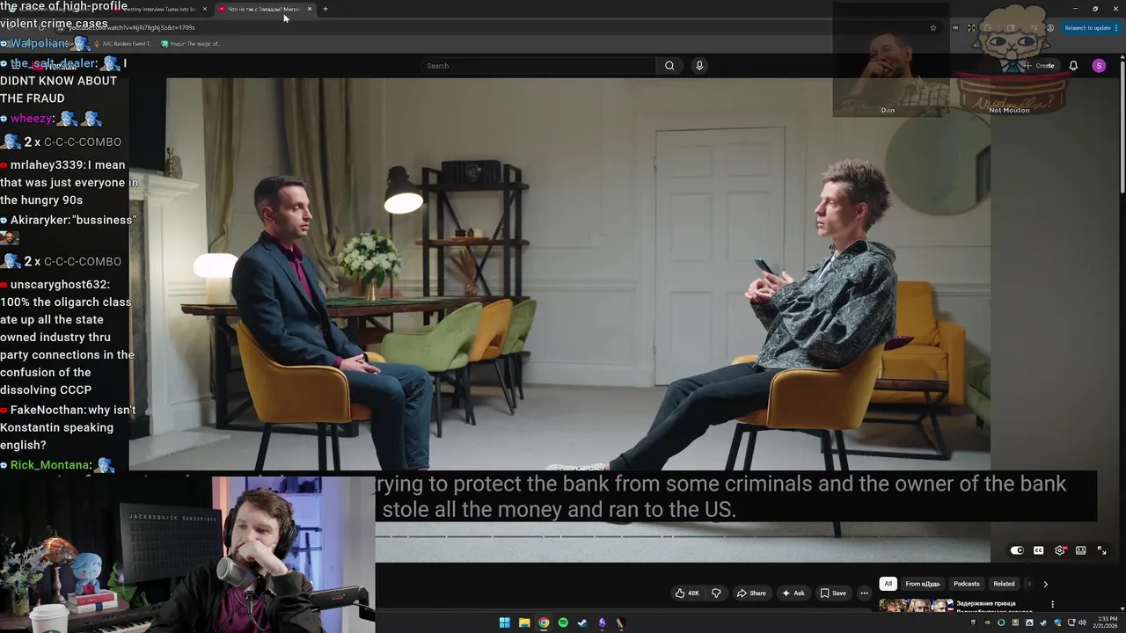Open the volume speaker icon in the system tray
Image resolution: width=1126 pixels, height=633 pixels.
point(1081,622)
